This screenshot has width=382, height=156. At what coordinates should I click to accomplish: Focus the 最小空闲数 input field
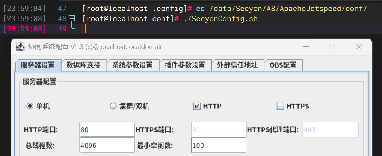(x=219, y=146)
